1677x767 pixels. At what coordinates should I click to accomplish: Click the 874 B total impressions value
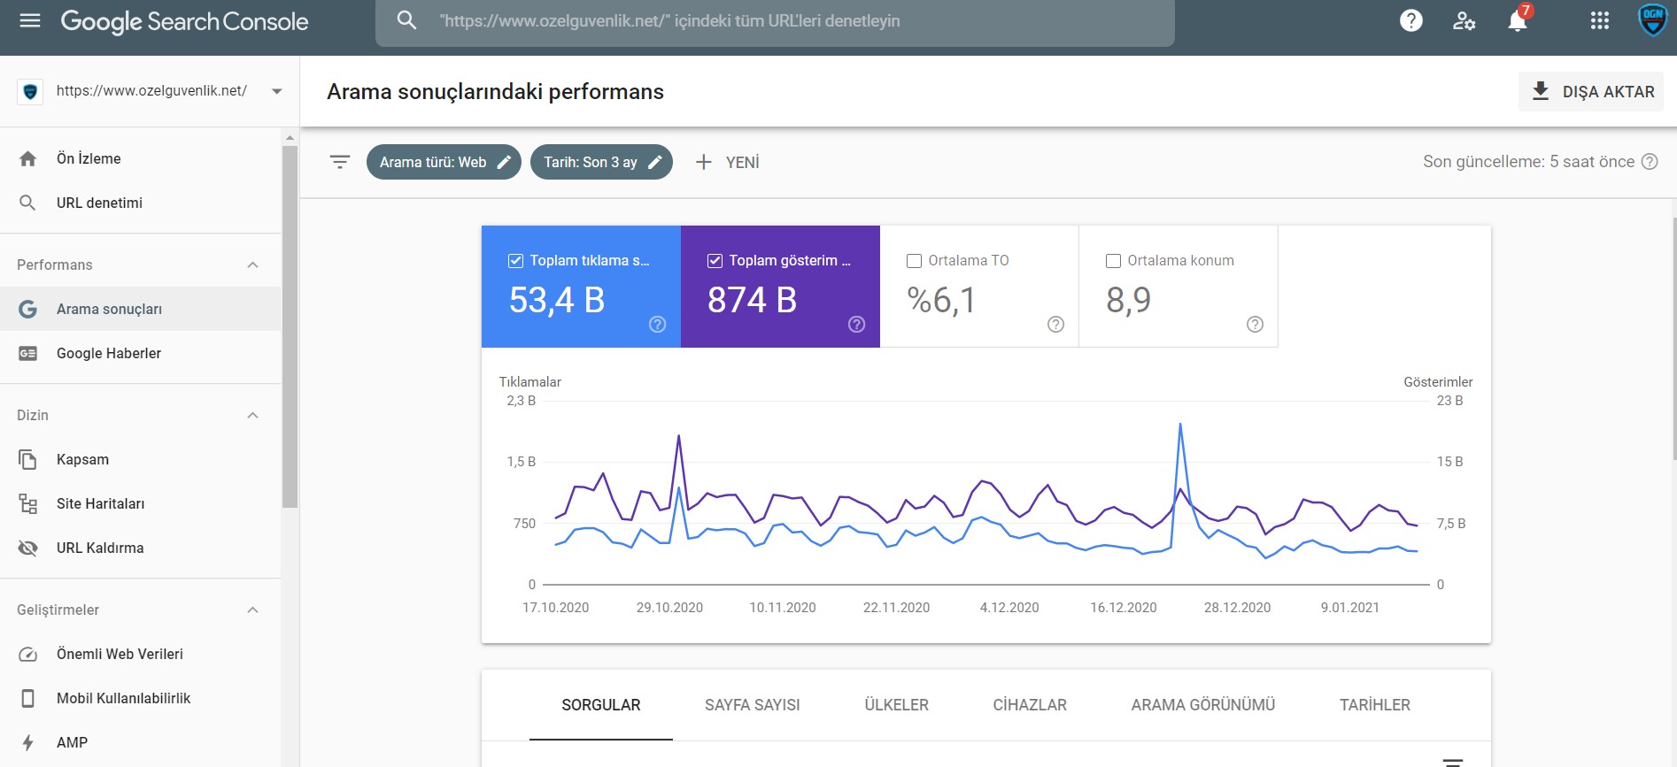tap(752, 301)
